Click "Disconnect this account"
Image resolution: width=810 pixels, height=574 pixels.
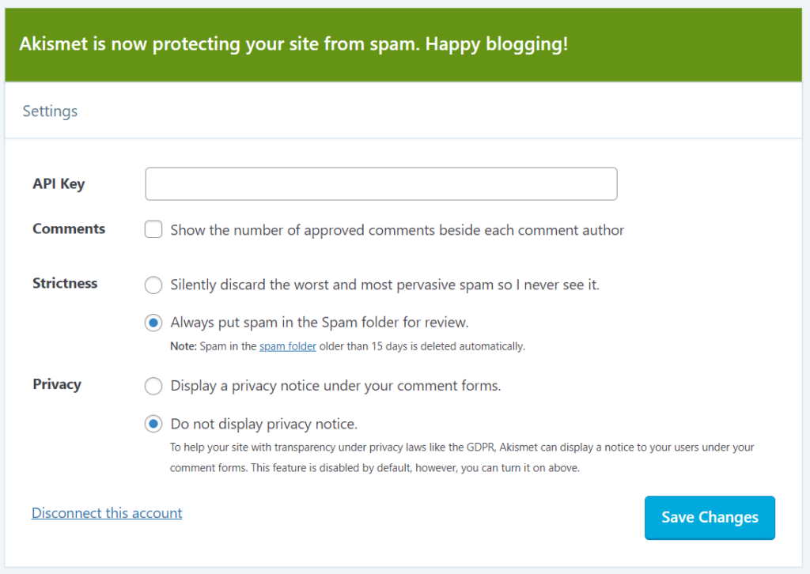(107, 513)
